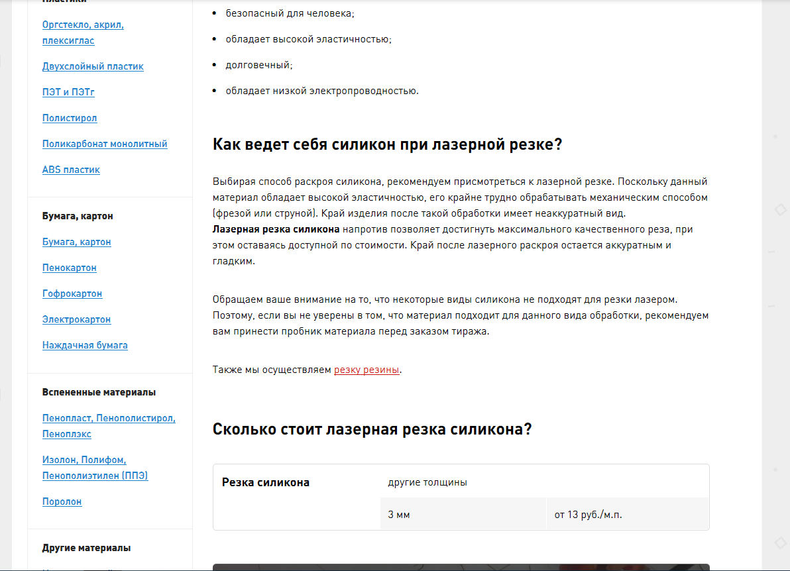Open the Оргстекло, акрил, плексиглас link
The width and height of the screenshot is (790, 571).
[x=83, y=32]
